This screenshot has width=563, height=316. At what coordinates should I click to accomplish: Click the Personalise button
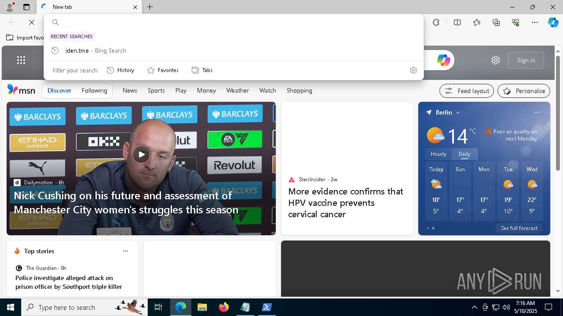point(524,91)
